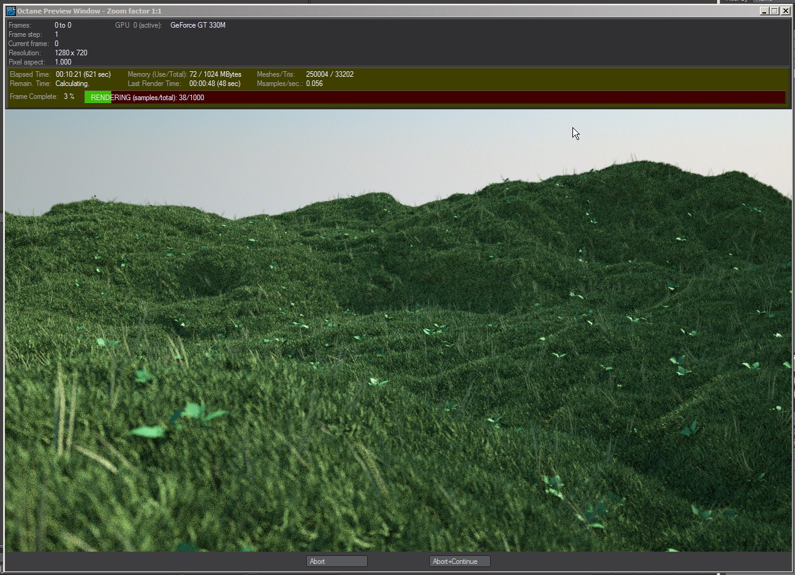Click the green filled portion of progress bar
This screenshot has width=795, height=575.
(98, 97)
